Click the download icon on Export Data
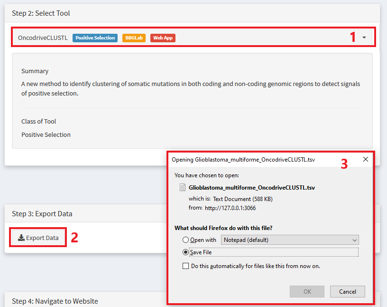The width and height of the screenshot is (387, 307). [x=21, y=238]
